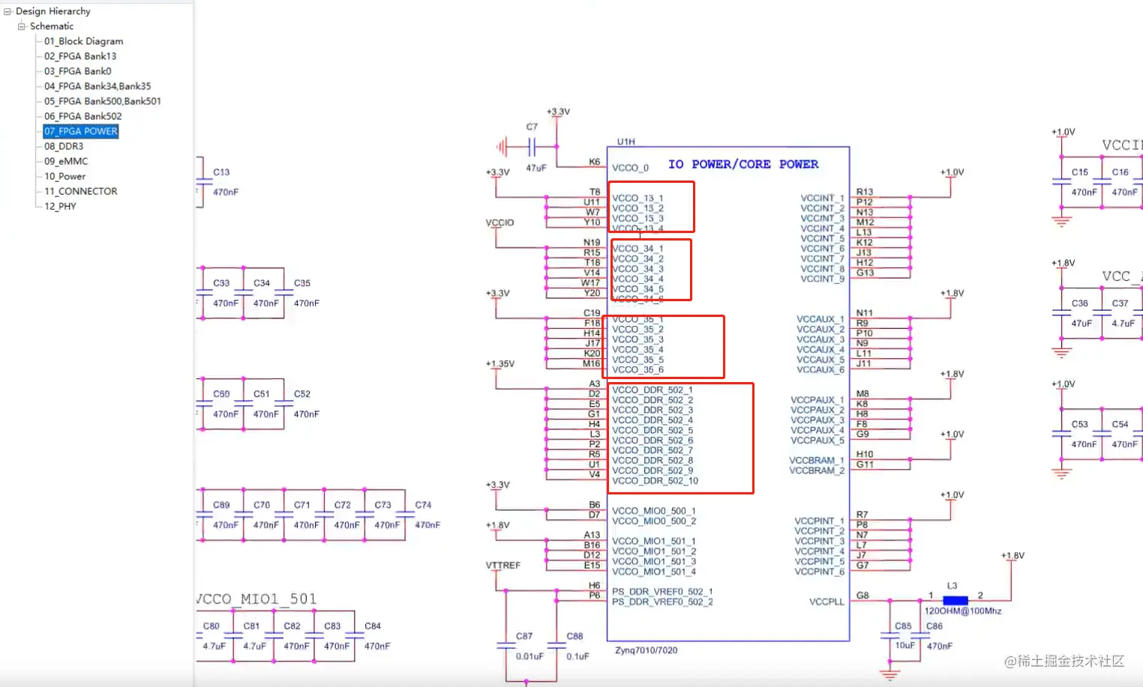This screenshot has height=687, width=1143.
Task: Select the VCCO_0 pin label
Action: click(x=630, y=168)
